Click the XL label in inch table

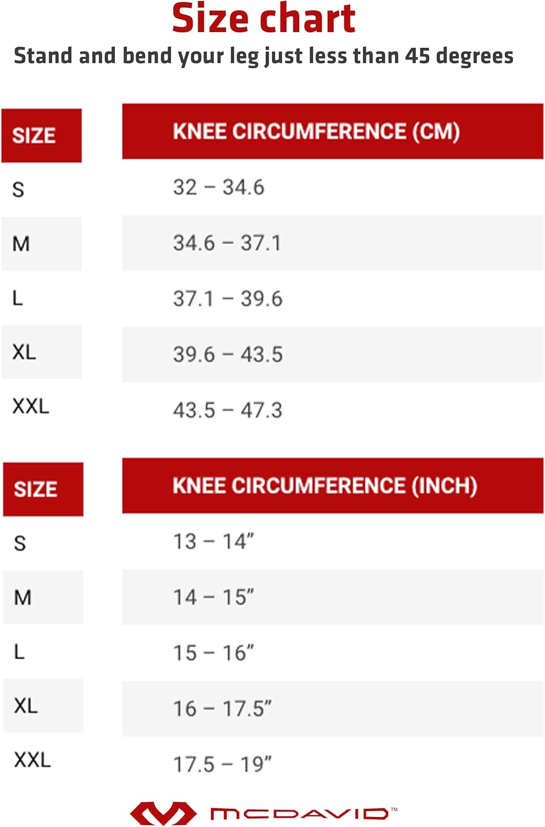(26, 706)
